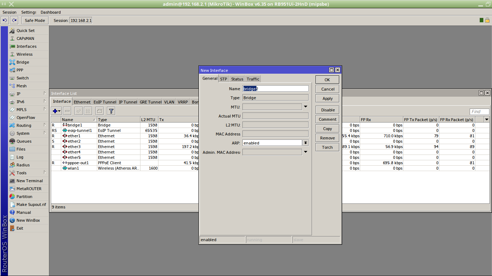The width and height of the screenshot is (492, 276).
Task: Open the Session menu
Action: coord(10,12)
